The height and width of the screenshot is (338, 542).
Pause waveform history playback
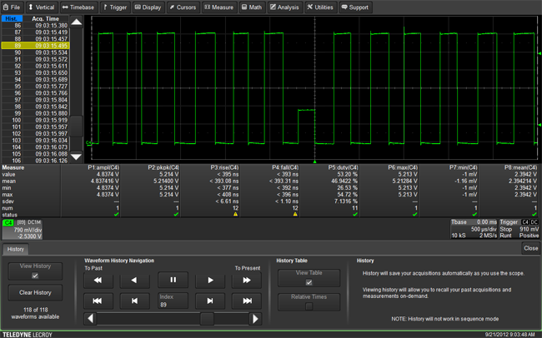coord(173,280)
